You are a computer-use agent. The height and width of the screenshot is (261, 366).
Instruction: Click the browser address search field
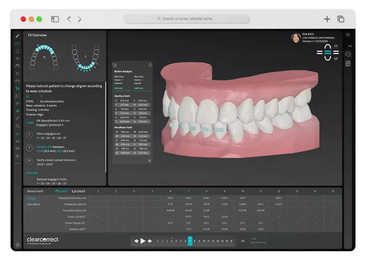click(187, 19)
